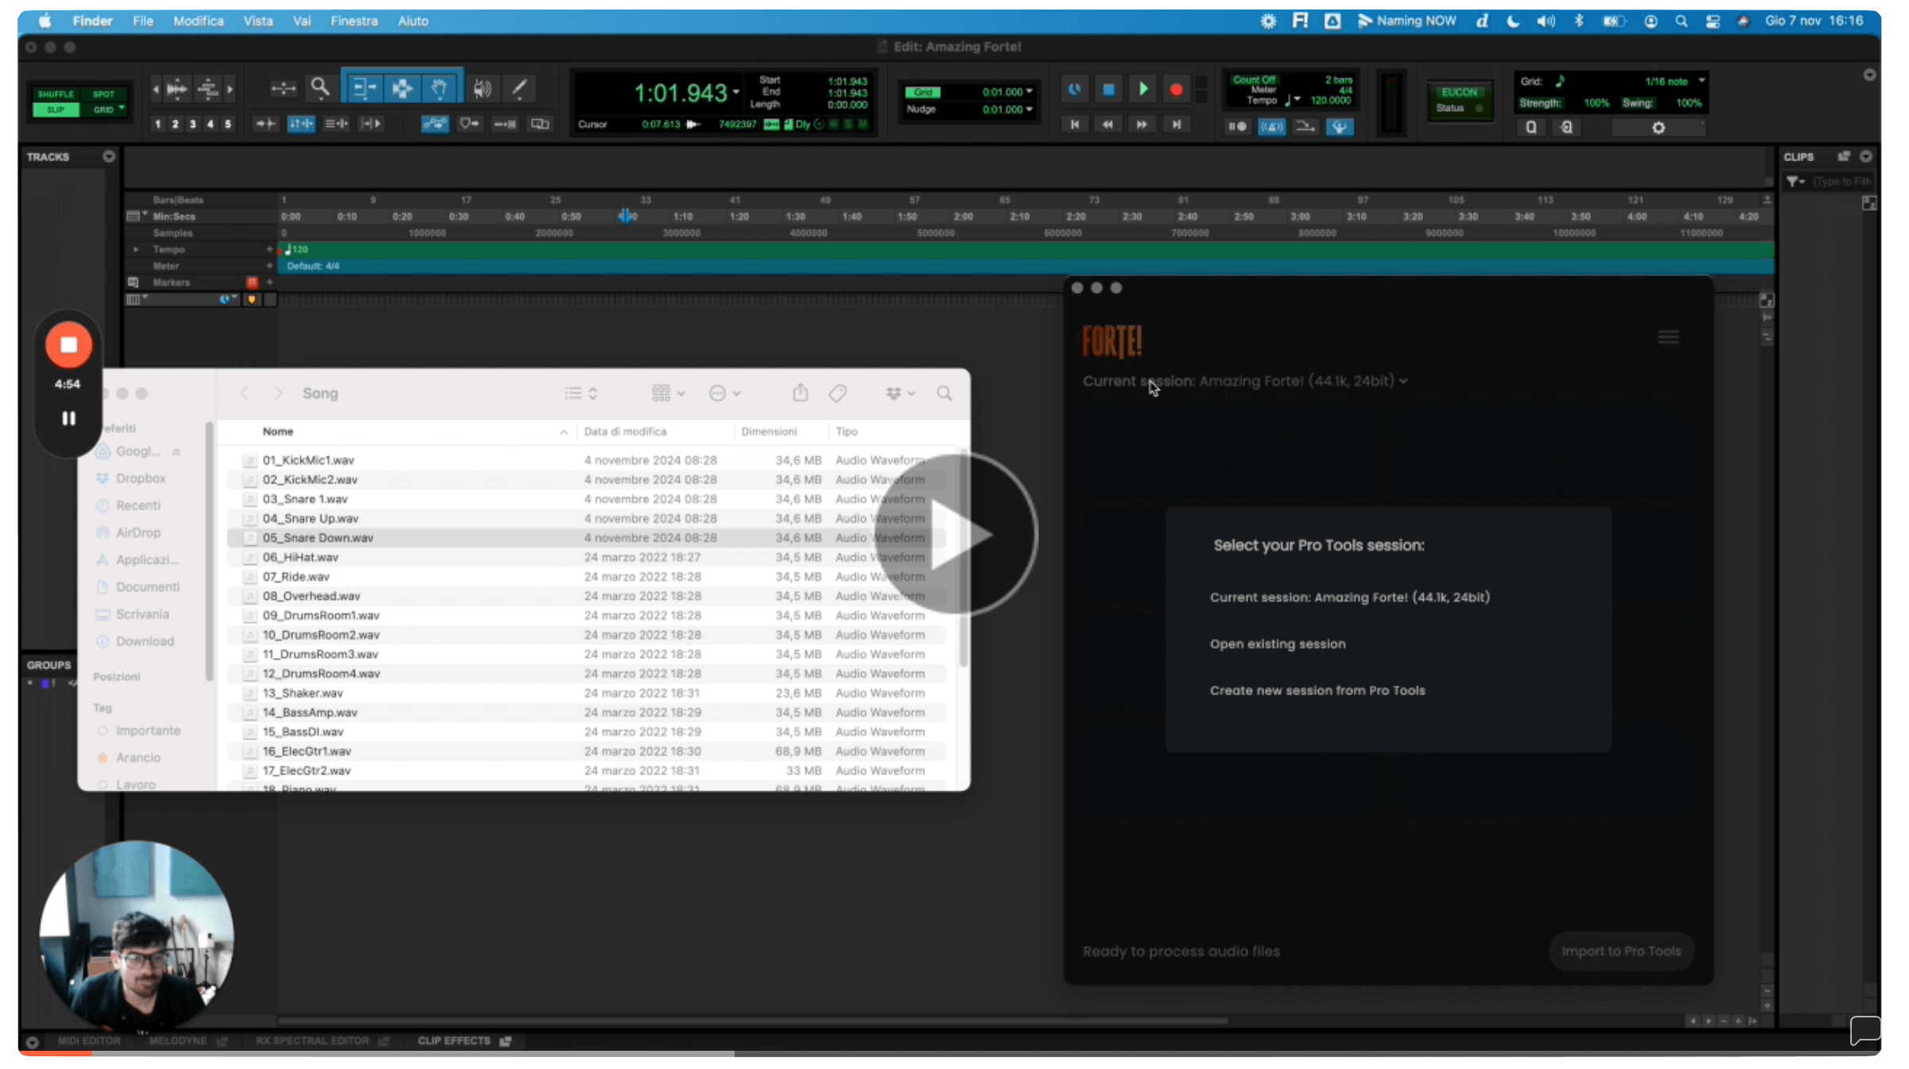This screenshot has width=1909, height=1069.
Task: Click the Markers ruler icon
Action: (x=133, y=283)
